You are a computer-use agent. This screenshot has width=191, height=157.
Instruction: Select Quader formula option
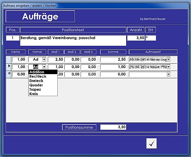click(x=43, y=85)
